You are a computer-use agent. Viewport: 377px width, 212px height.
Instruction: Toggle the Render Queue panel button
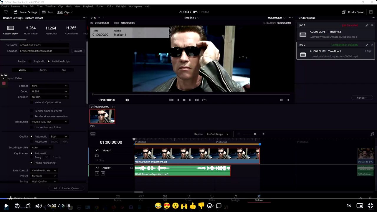coord(353,12)
